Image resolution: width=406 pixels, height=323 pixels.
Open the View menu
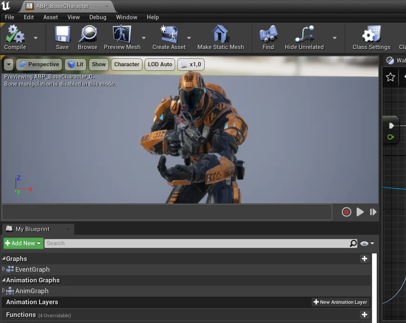click(74, 17)
